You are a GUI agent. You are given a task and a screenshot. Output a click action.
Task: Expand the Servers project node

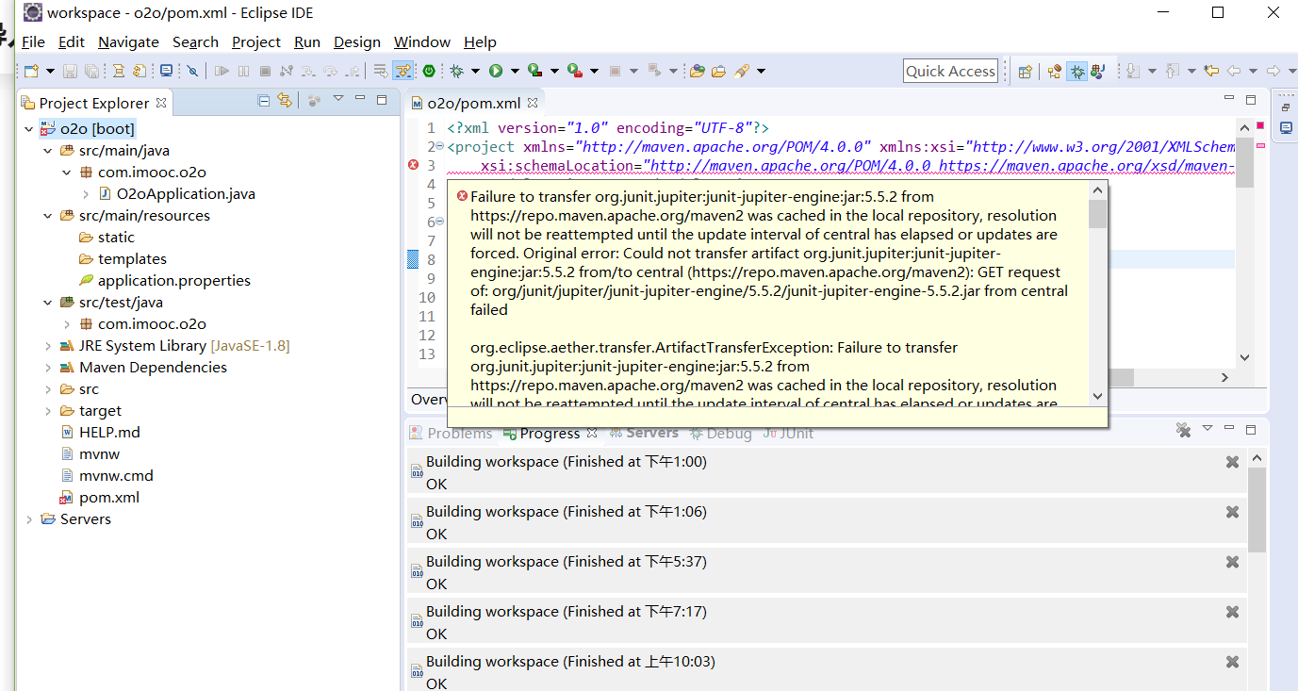29,519
